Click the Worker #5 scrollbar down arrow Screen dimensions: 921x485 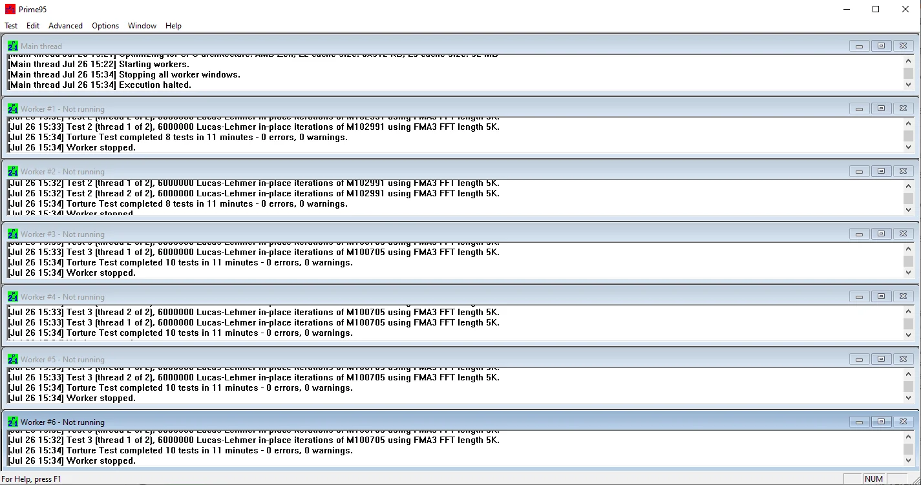tap(908, 398)
